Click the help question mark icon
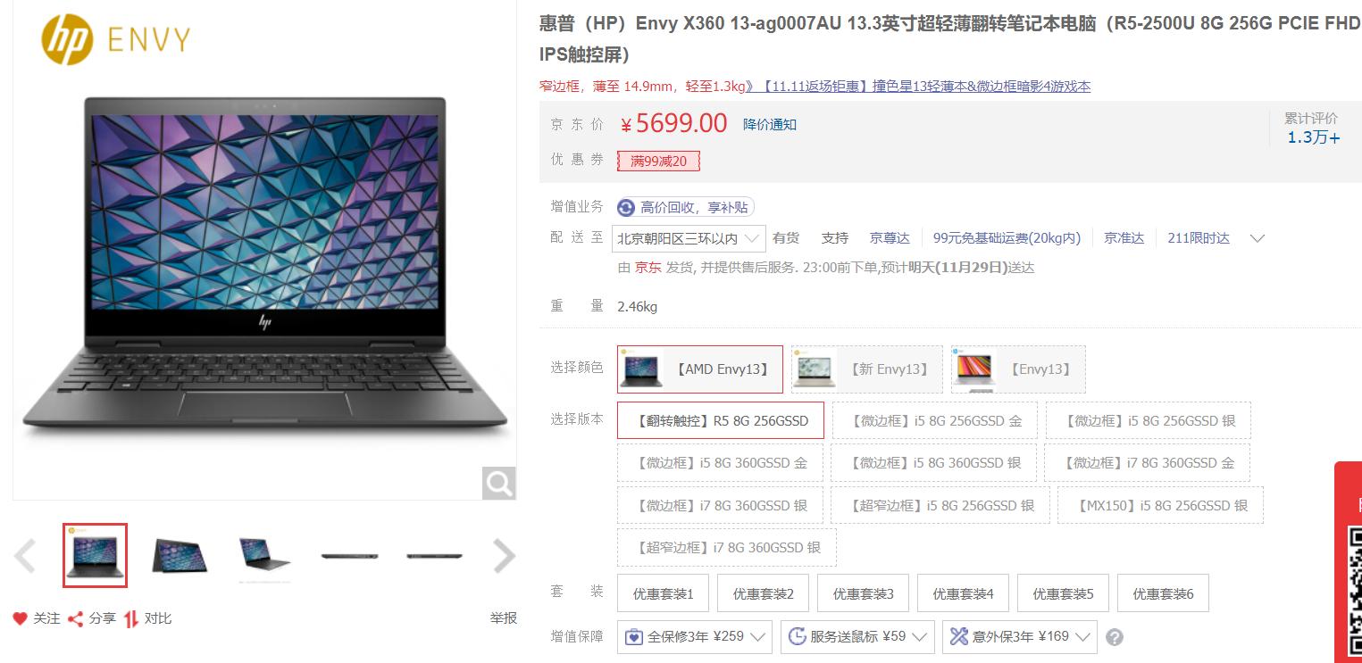Viewport: 1362px width, 663px height. tap(1115, 637)
